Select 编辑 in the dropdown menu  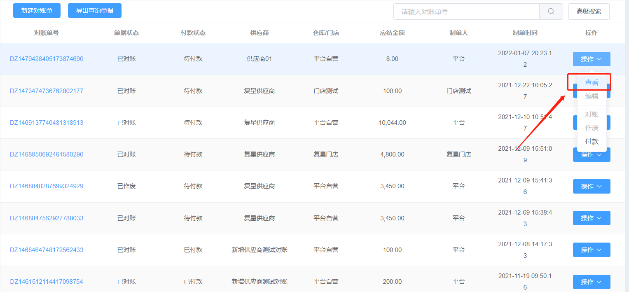(592, 96)
